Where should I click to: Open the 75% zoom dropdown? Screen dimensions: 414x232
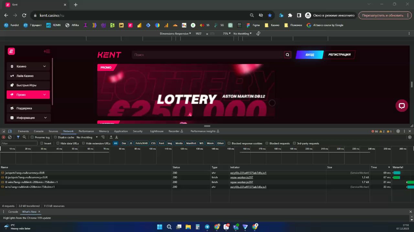(227, 34)
